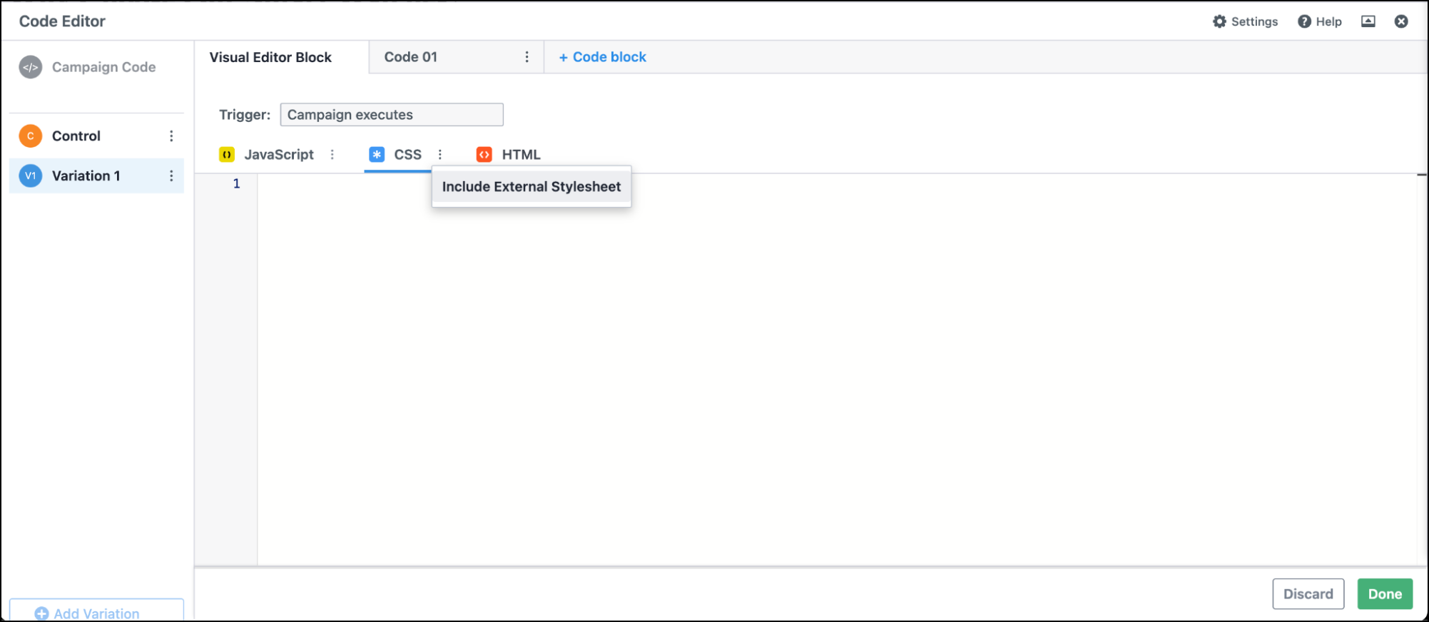Select Control in sidebar
This screenshot has height=622, width=1429.
point(76,136)
